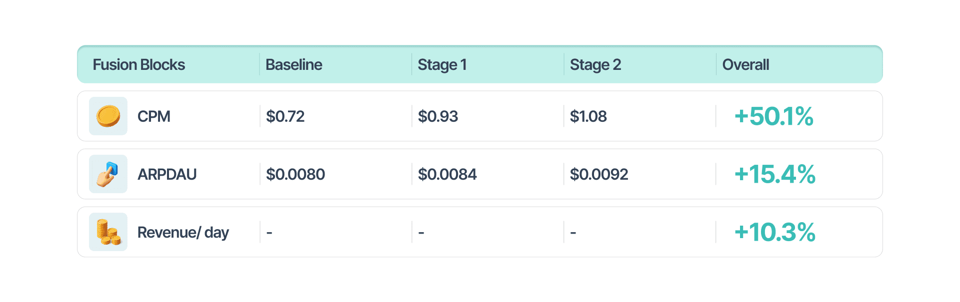Click the Revenue/ day row label

click(183, 233)
